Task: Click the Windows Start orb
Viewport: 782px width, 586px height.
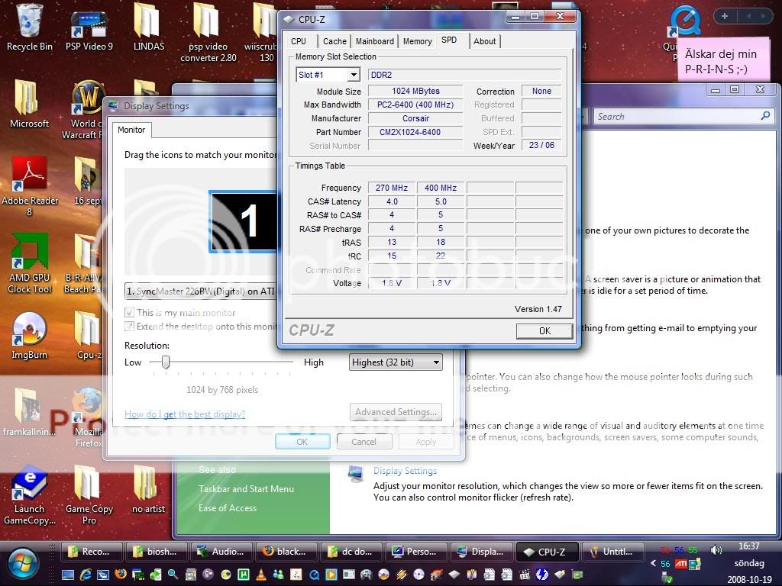Action: click(x=24, y=563)
